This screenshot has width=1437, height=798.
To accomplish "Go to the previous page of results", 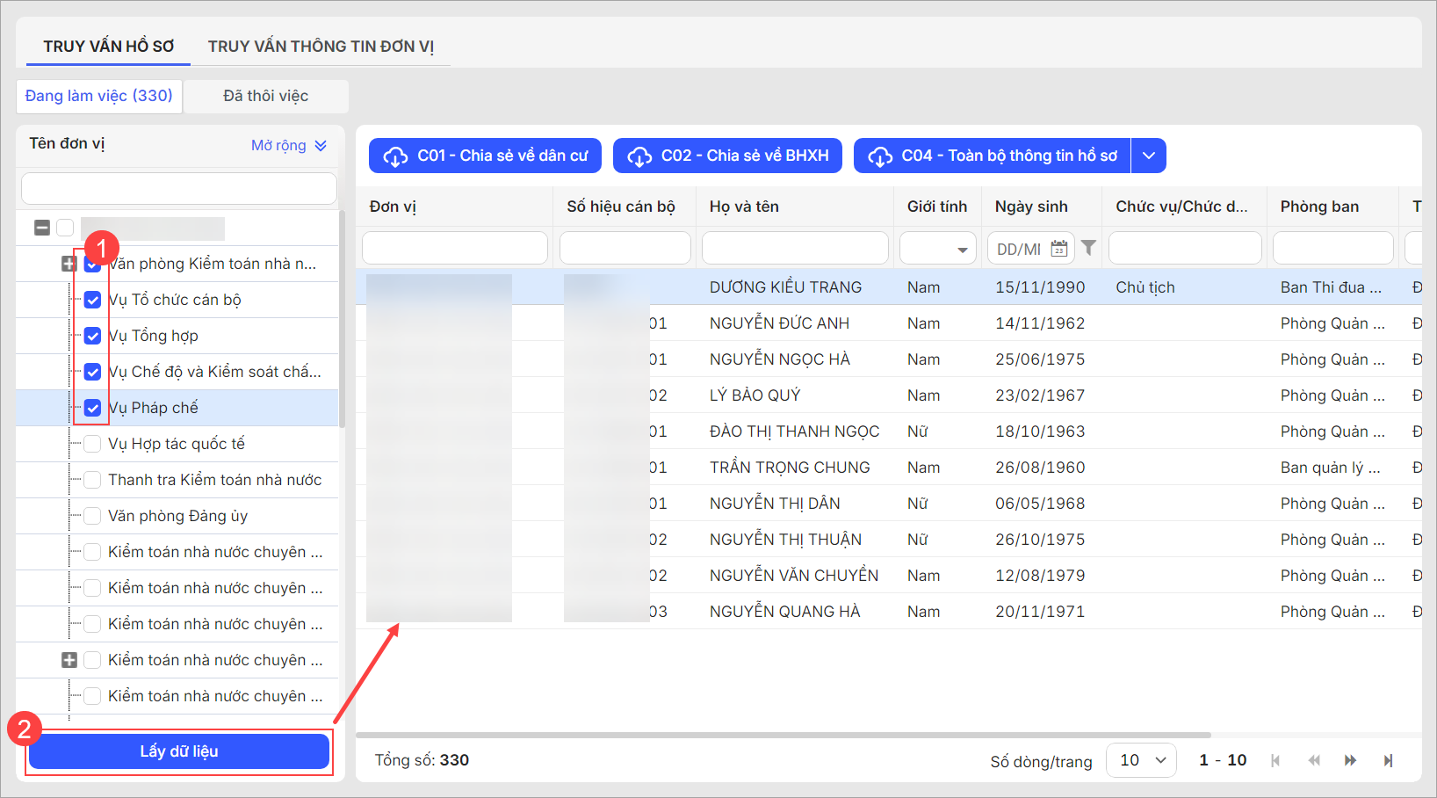I will (1313, 760).
